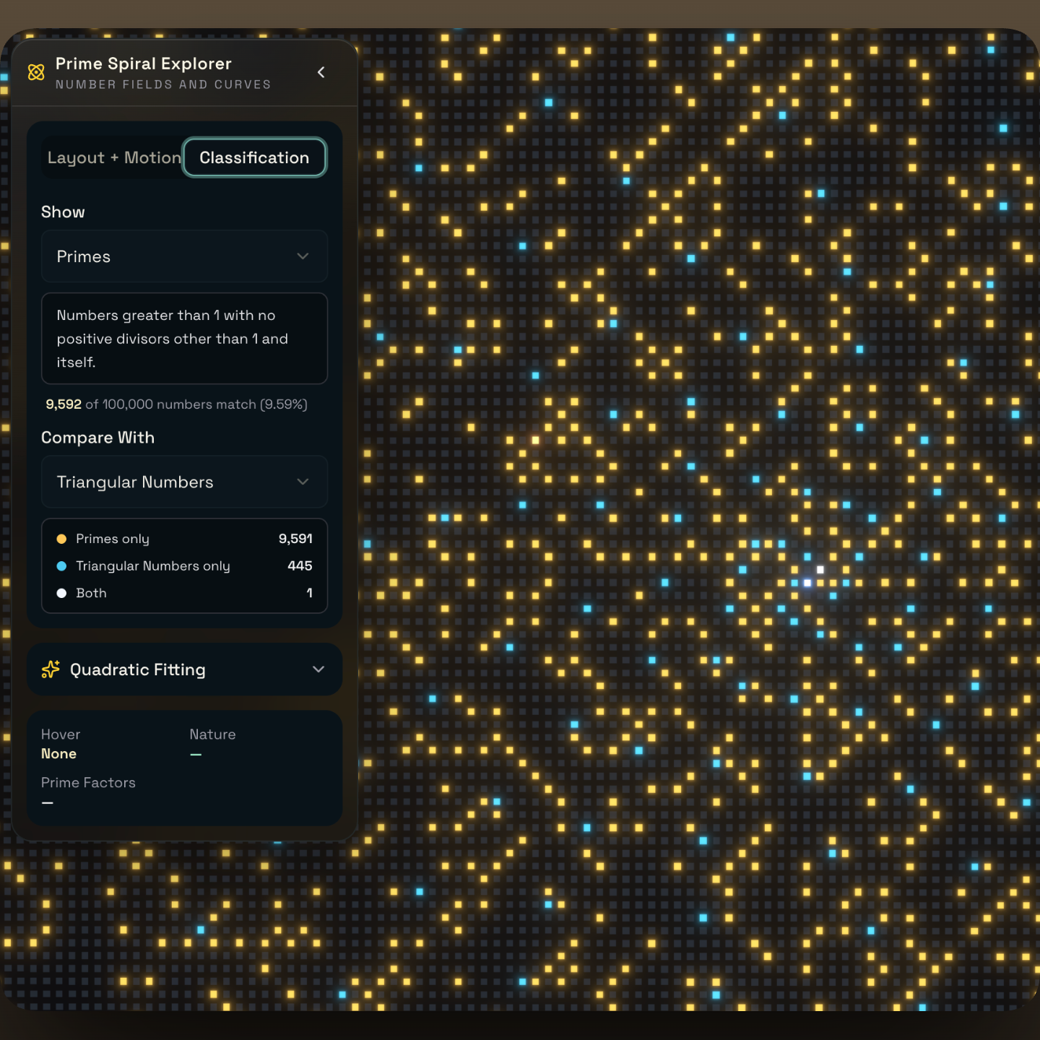Click the white center cell of the spiral
The width and height of the screenshot is (1040, 1040).
(807, 583)
